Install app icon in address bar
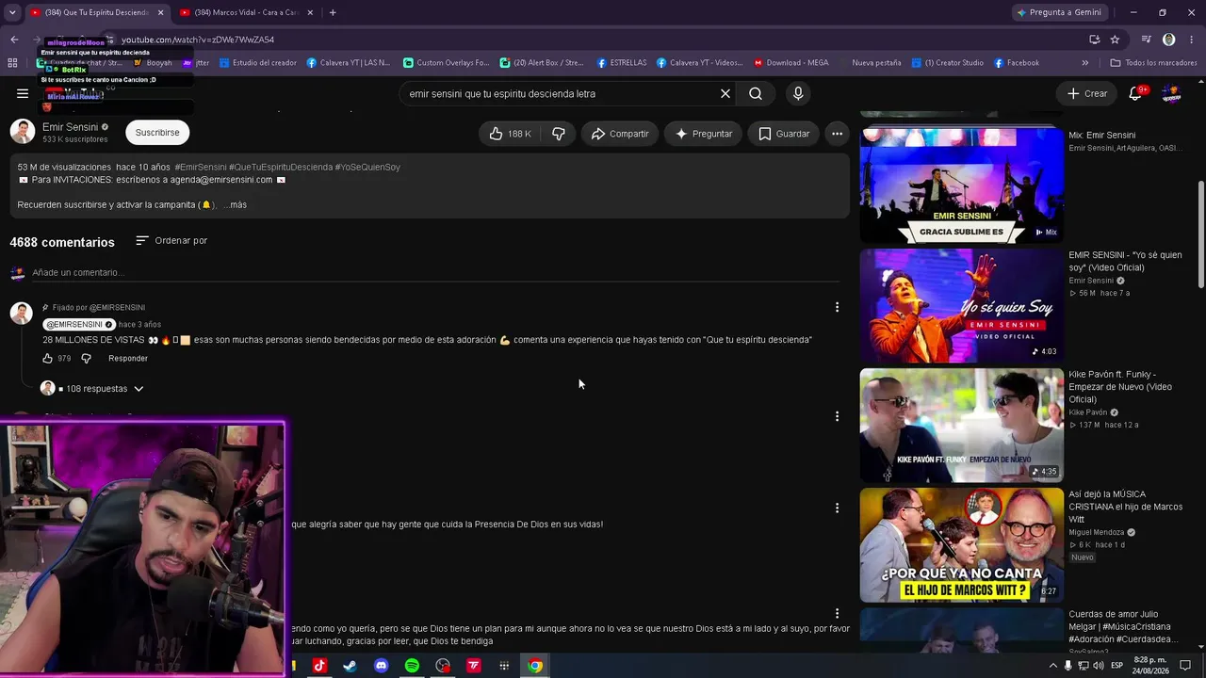The width and height of the screenshot is (1206, 678). tap(1094, 40)
